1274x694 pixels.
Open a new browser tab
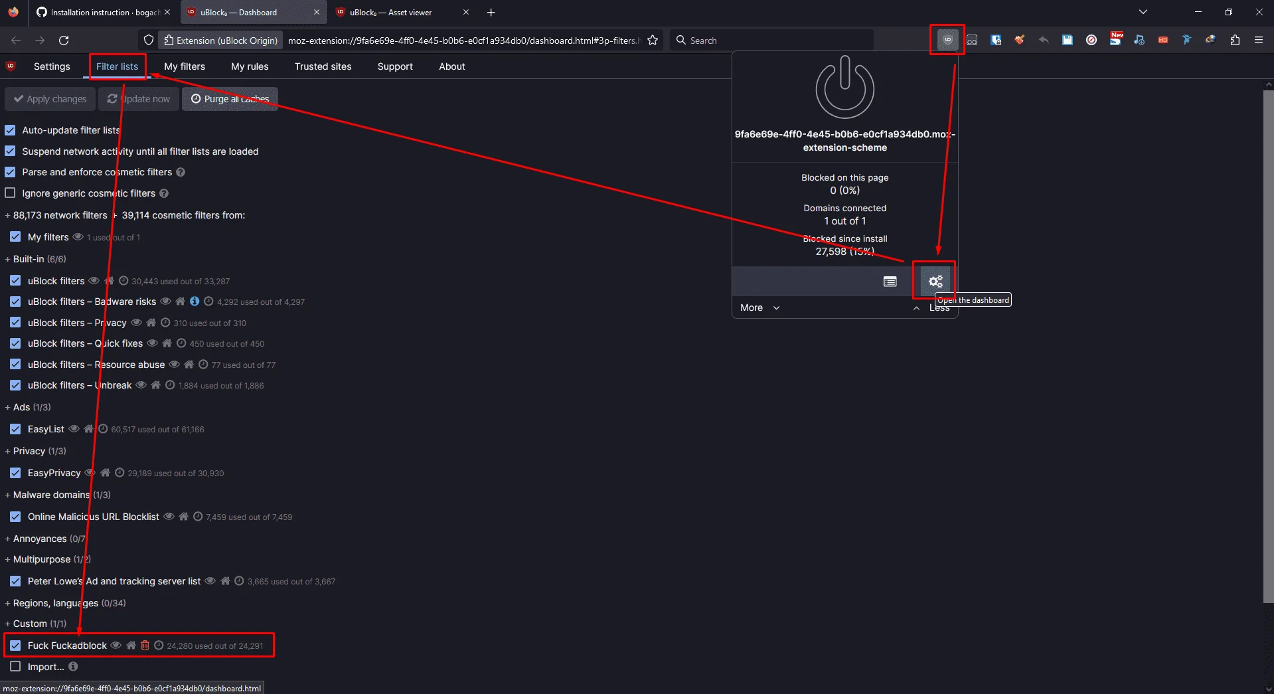tap(491, 12)
